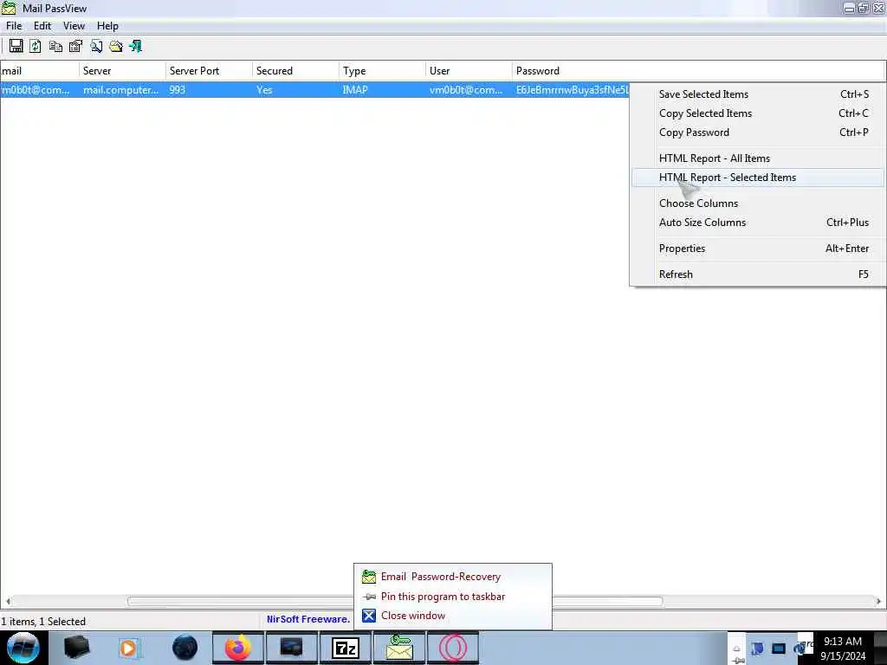The width and height of the screenshot is (887, 665).
Task: Open the Help menu
Action: point(107,26)
